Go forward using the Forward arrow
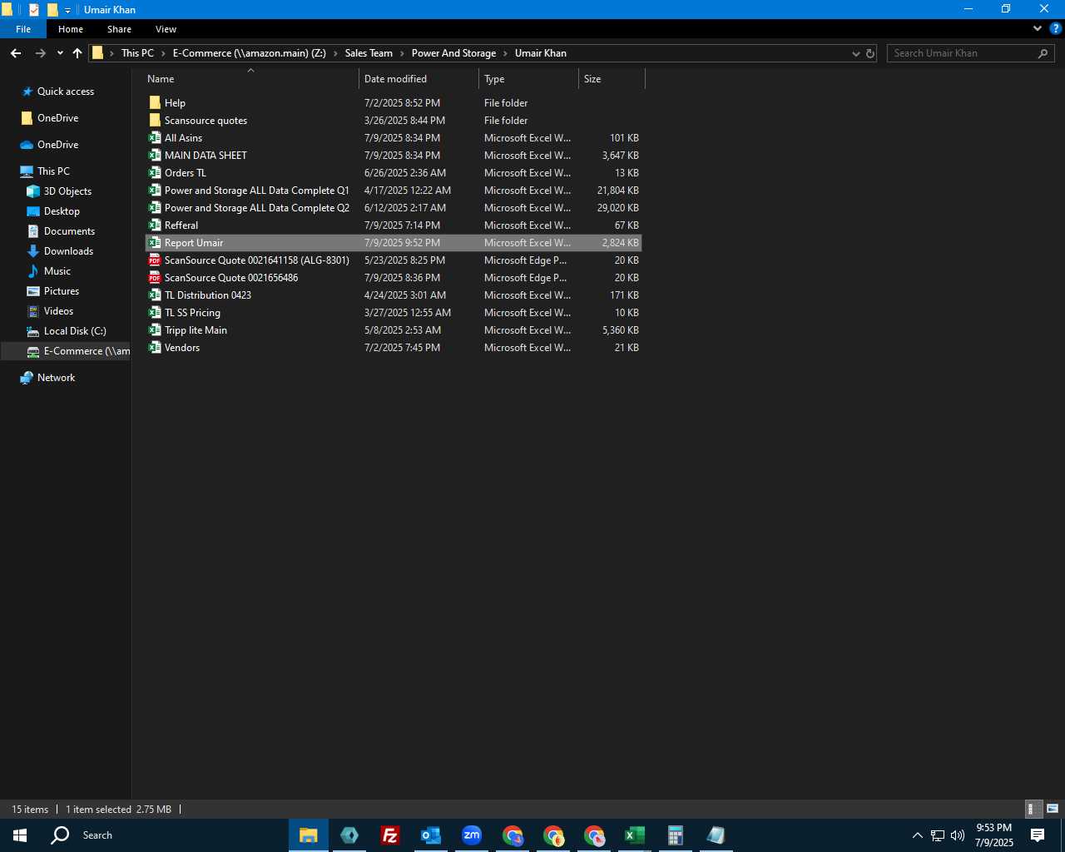Screen dimensions: 1065x852 pyautogui.click(x=40, y=53)
